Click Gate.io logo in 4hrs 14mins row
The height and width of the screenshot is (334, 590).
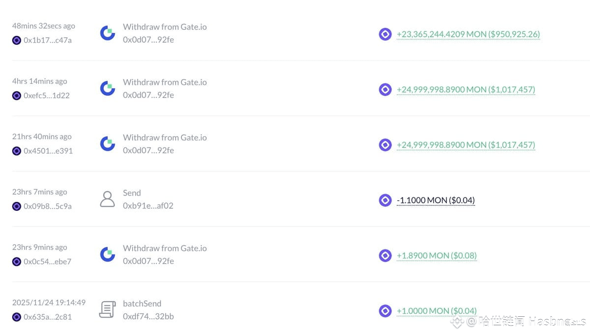click(108, 88)
